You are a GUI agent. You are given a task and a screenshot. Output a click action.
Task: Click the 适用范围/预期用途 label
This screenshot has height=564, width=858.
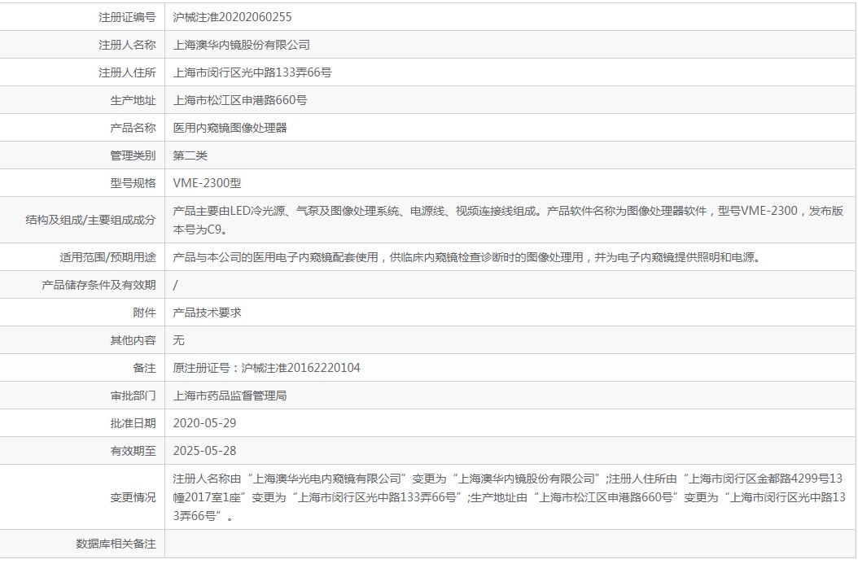[107, 257]
